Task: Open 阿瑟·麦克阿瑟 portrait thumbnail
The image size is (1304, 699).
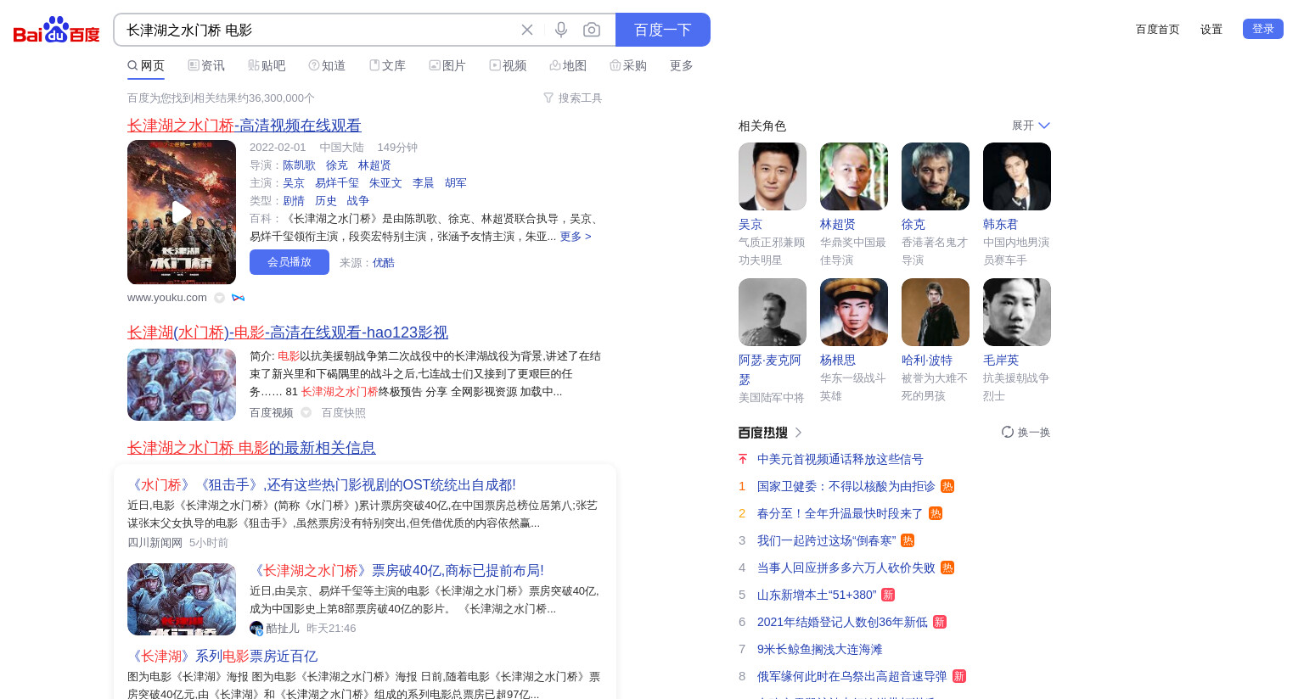Action: pos(773,312)
